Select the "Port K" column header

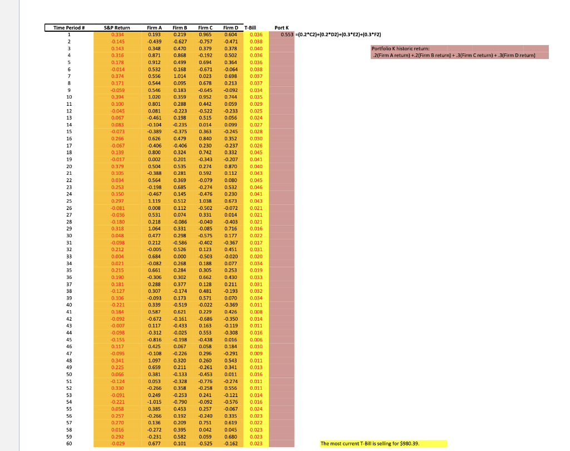coord(281,28)
